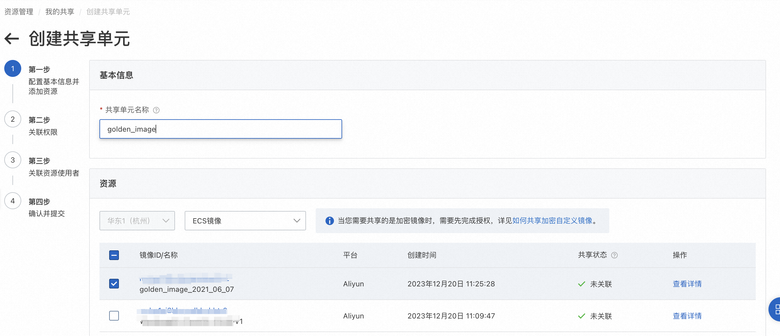780x336 pixels.
Task: Click step 1 circle icon
Action: pos(13,69)
